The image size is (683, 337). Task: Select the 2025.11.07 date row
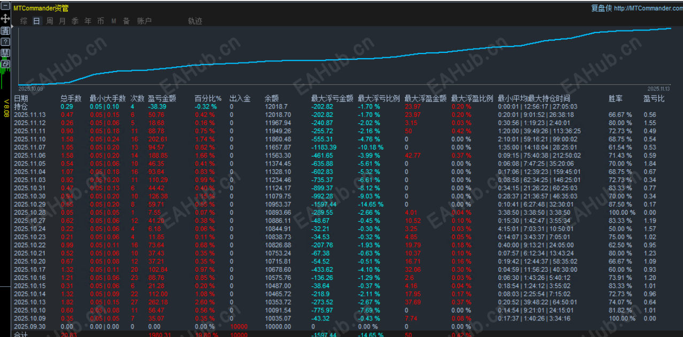(x=29, y=147)
